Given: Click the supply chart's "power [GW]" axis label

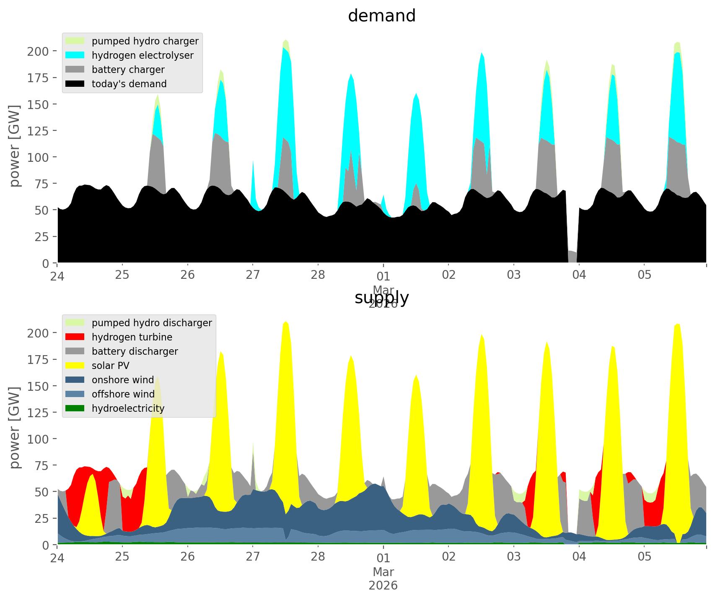Looking at the screenshot, I should (x=15, y=428).
